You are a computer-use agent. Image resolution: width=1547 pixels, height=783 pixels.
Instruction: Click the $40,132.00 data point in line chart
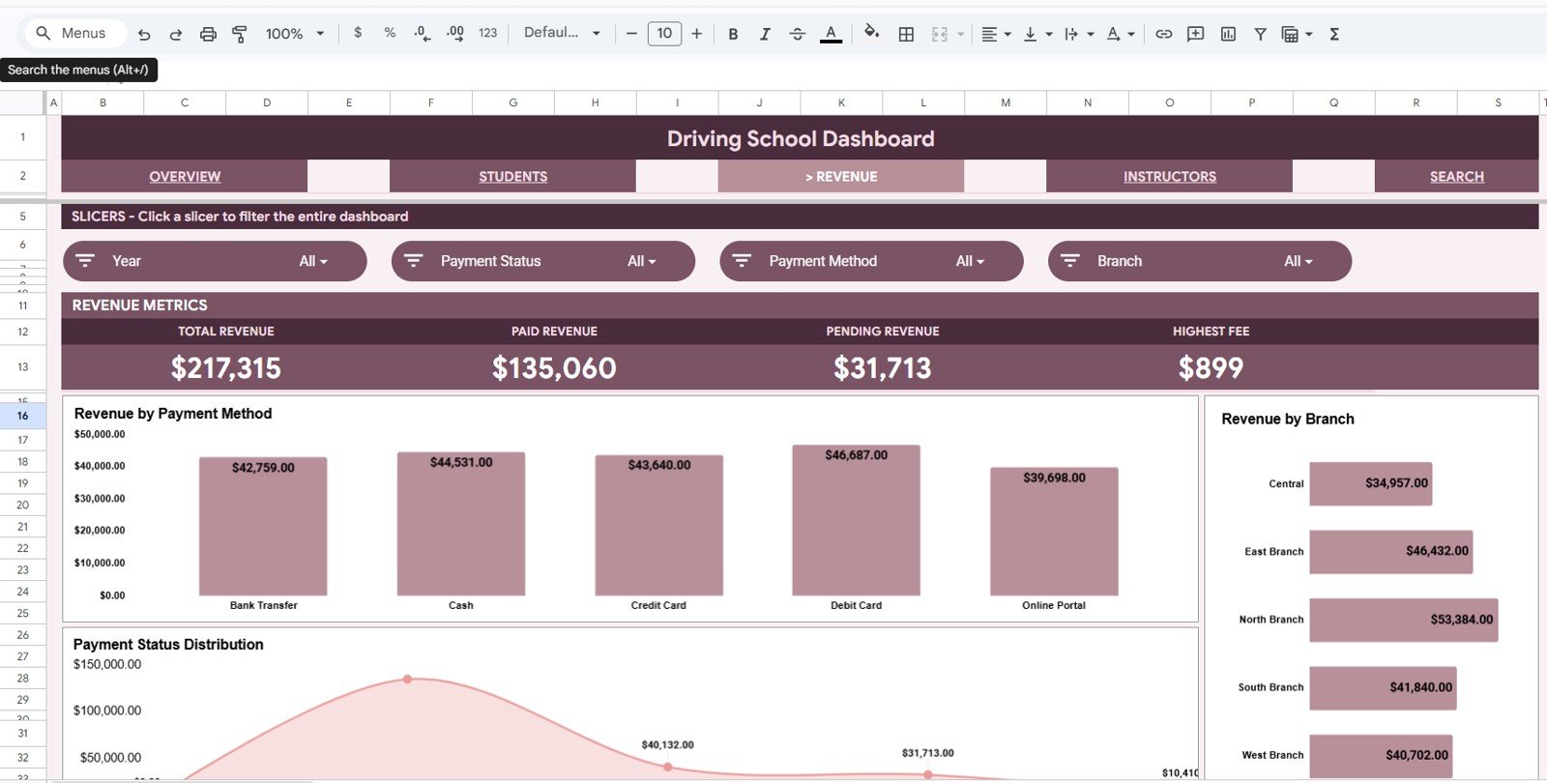tap(668, 767)
